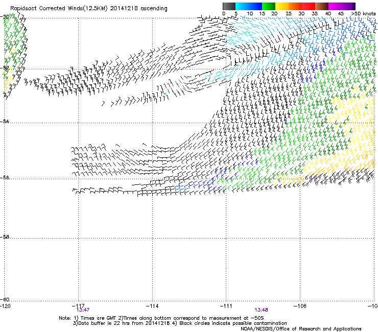Click the magenta 40-45 knots legend swatch

[335, 6]
